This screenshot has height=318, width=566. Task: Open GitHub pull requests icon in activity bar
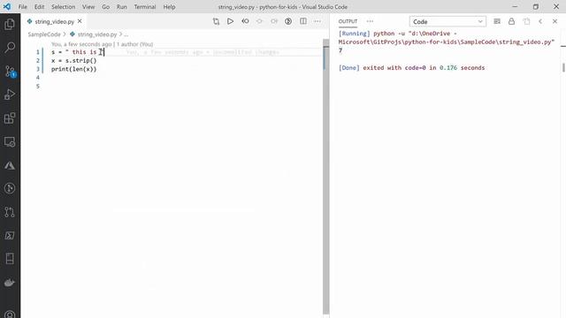coord(10,212)
